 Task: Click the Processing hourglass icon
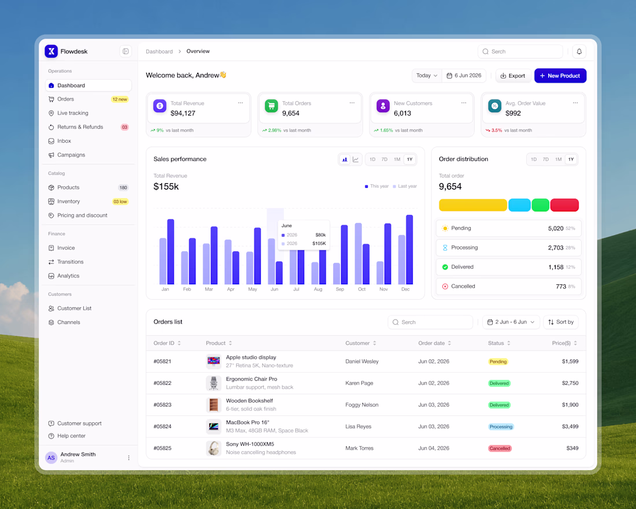click(x=445, y=248)
